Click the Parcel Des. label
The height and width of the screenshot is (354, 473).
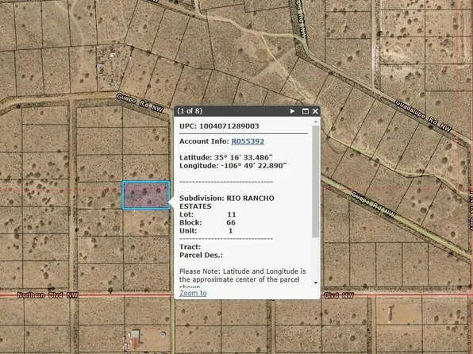click(x=202, y=255)
